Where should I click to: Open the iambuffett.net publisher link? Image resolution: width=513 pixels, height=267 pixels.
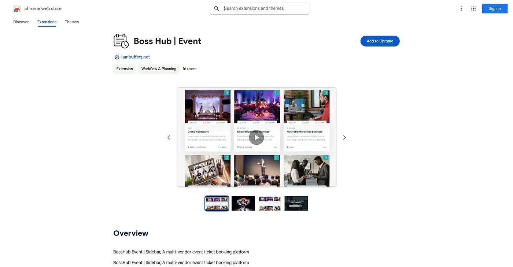tap(136, 57)
